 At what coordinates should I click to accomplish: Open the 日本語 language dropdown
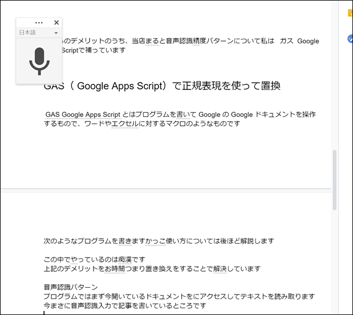point(39,32)
